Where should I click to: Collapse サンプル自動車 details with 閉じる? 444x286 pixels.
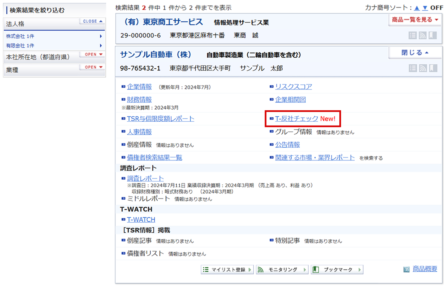point(415,52)
